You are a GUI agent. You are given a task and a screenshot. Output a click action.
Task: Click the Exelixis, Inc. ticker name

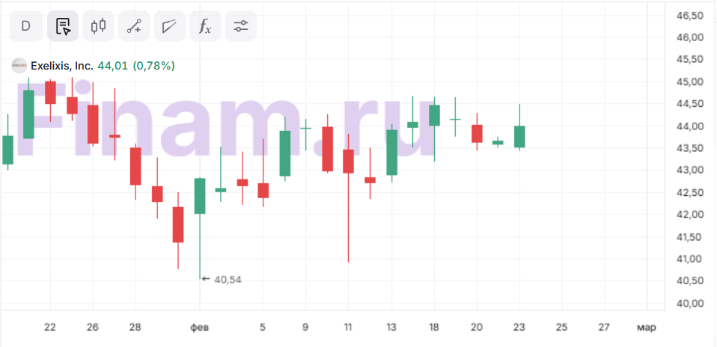[61, 66]
